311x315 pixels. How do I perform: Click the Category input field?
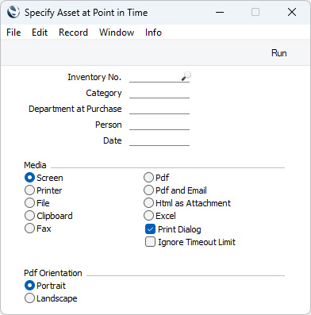click(x=159, y=93)
